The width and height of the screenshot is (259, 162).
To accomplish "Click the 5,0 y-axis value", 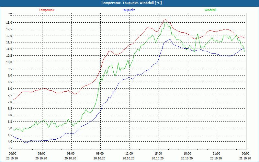I will pos(10,128).
